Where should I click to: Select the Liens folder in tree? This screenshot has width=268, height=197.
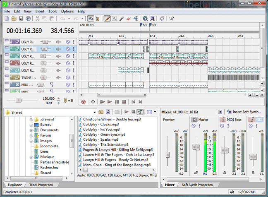coord(44,151)
